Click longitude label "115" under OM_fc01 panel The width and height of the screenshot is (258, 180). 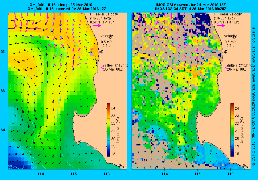[74, 174]
